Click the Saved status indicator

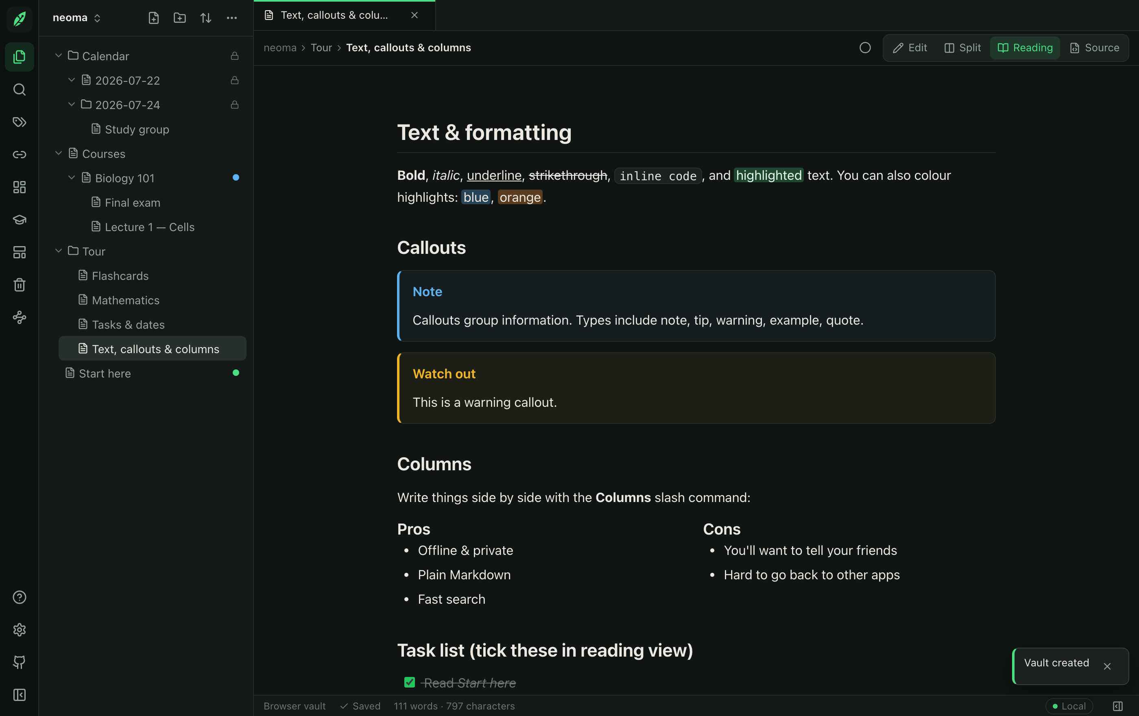coord(360,706)
